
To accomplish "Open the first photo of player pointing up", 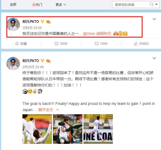I will pos(37,129).
